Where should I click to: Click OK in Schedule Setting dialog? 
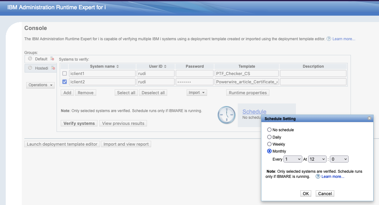point(306,194)
